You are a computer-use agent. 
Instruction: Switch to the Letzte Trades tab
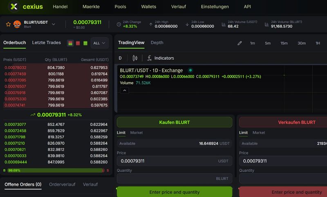click(47, 43)
